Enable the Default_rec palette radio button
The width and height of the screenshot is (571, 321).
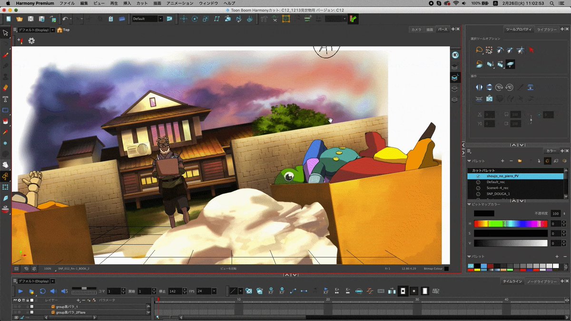(x=479, y=182)
